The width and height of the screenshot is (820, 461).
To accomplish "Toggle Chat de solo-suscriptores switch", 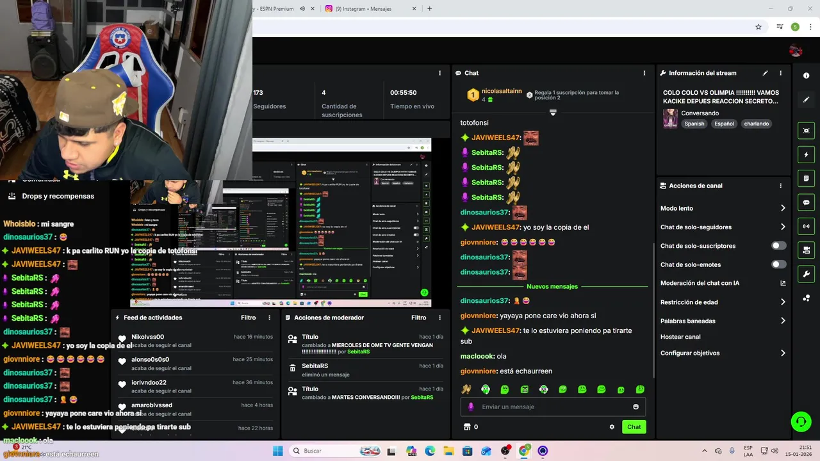I will [778, 246].
